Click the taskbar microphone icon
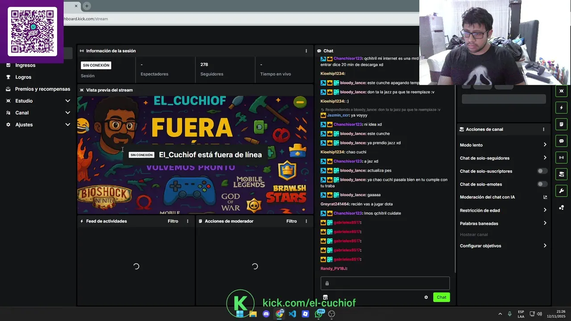Screen dimensions: 571x321 coord(509,314)
